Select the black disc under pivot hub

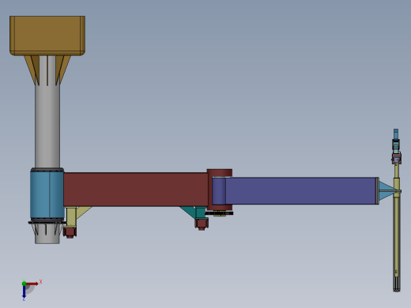pyautogui.click(x=219, y=213)
